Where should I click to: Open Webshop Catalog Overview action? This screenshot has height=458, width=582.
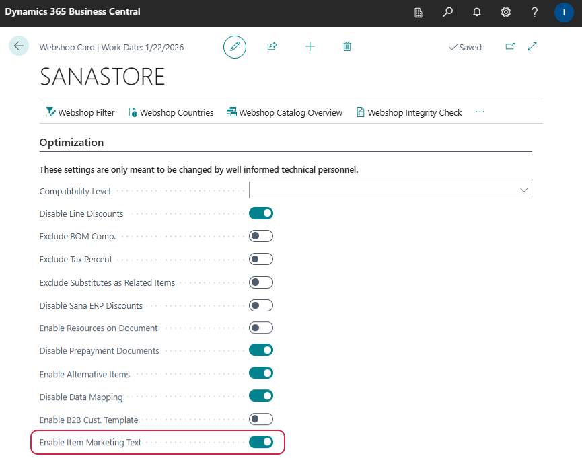pyautogui.click(x=285, y=112)
